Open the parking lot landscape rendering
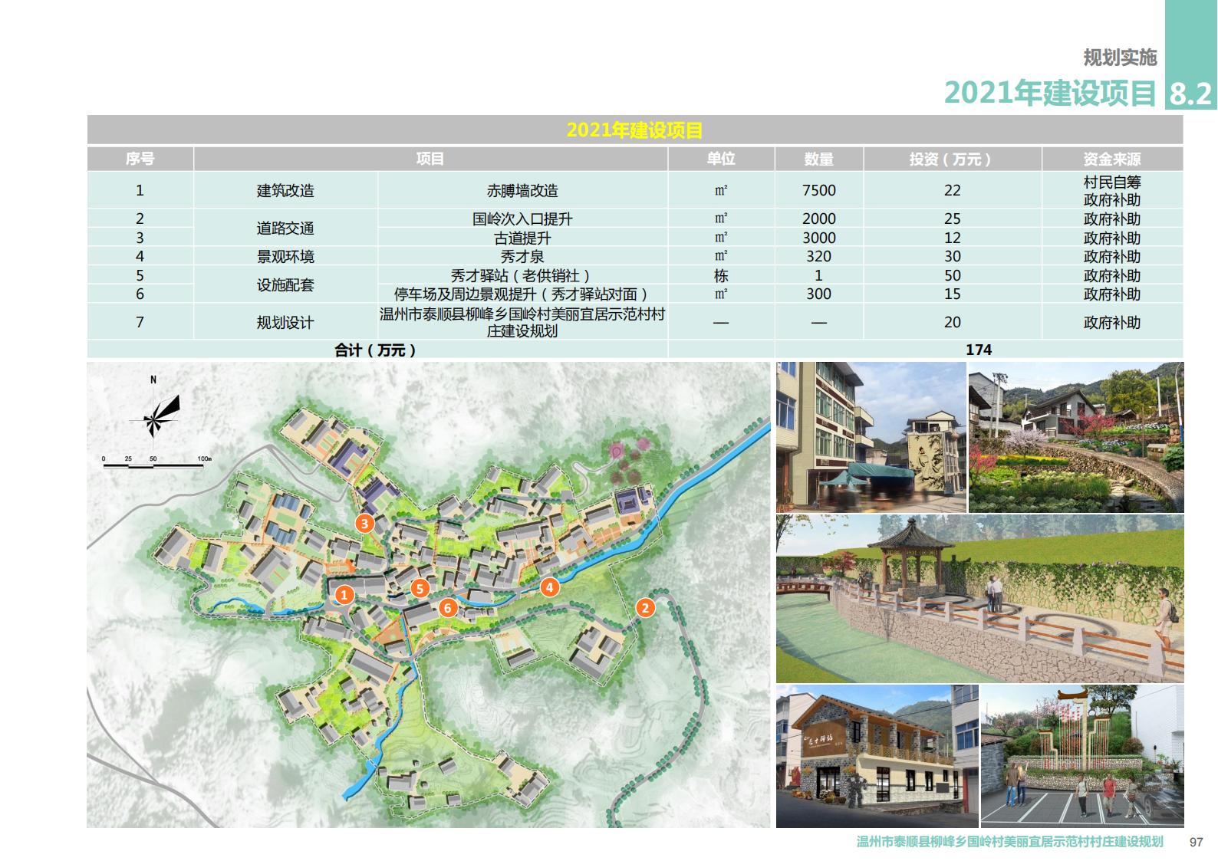 pos(1082,756)
